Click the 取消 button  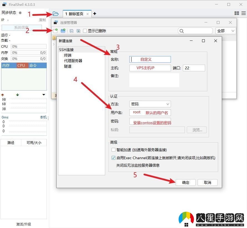point(208,183)
